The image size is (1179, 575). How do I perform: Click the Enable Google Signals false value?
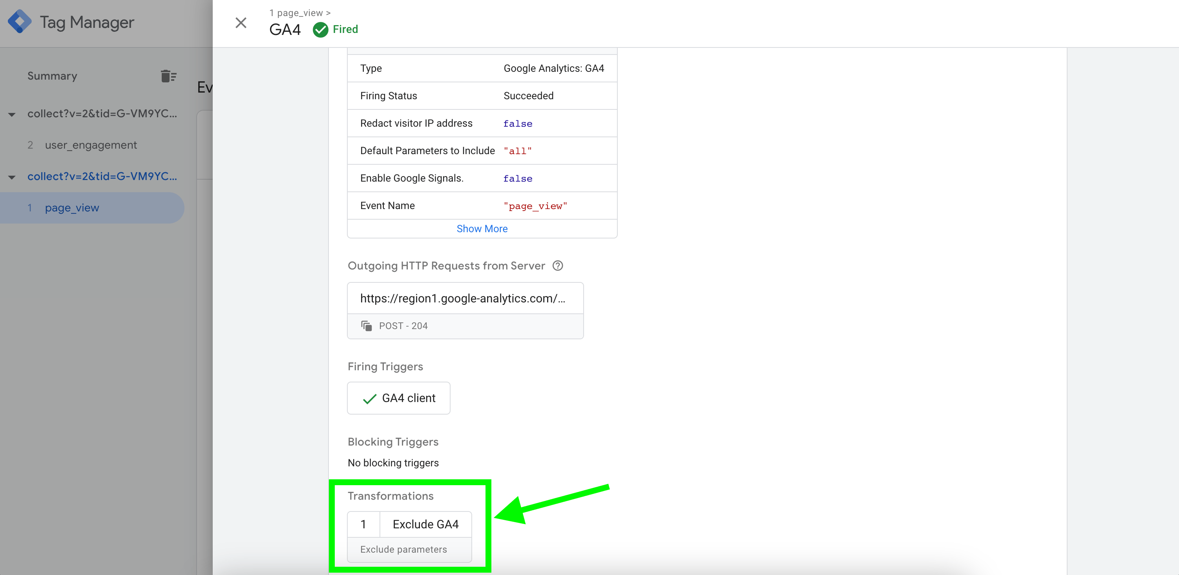click(518, 178)
